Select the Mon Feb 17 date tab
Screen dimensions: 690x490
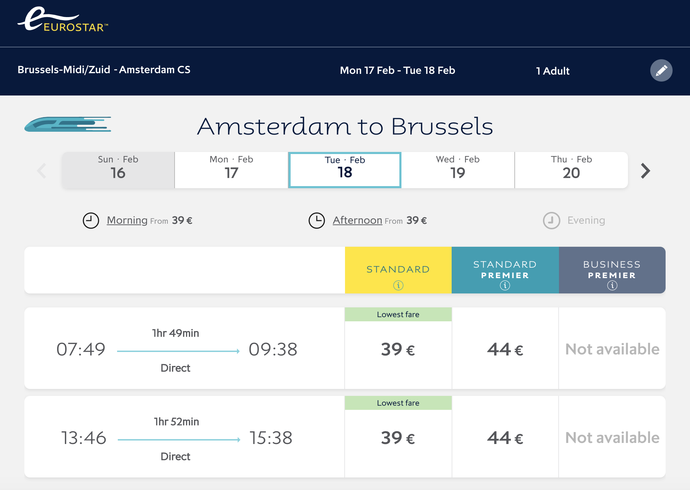pyautogui.click(x=231, y=170)
